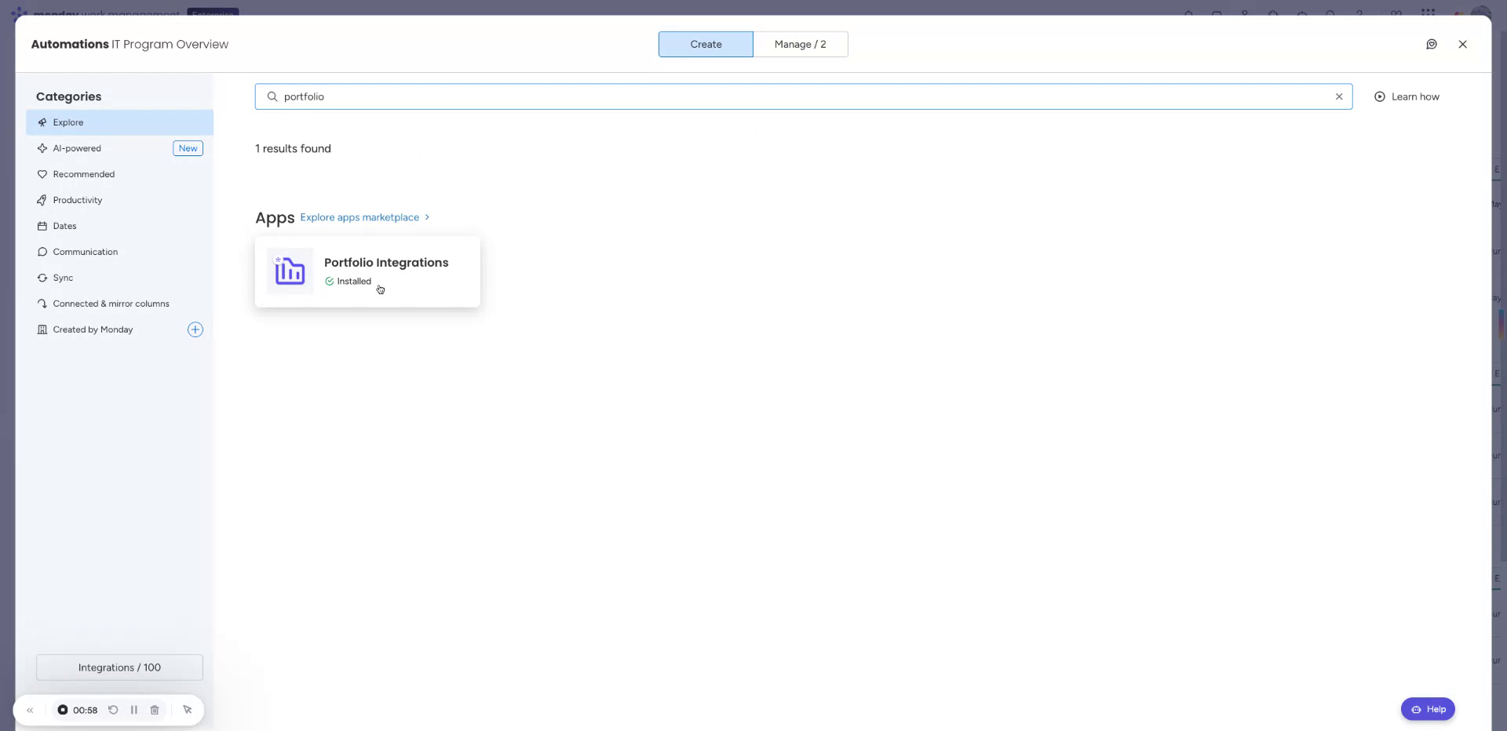Pause the screen recording
The height and width of the screenshot is (731, 1507).
click(133, 709)
